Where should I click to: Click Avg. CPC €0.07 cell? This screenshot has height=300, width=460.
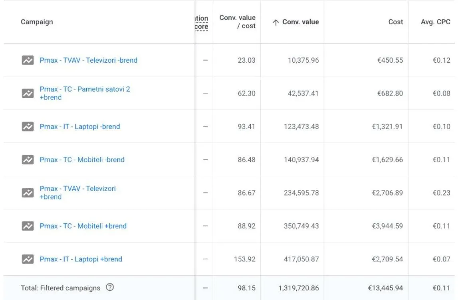tap(442, 259)
